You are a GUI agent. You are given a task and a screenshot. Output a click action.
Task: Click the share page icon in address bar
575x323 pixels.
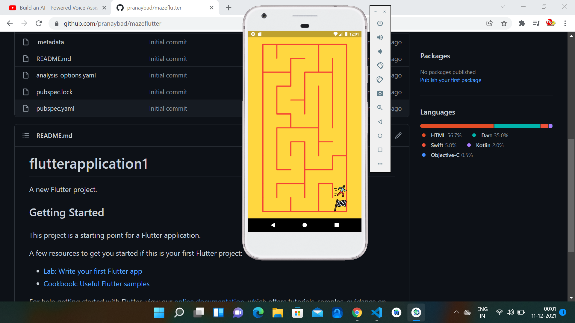(x=489, y=23)
